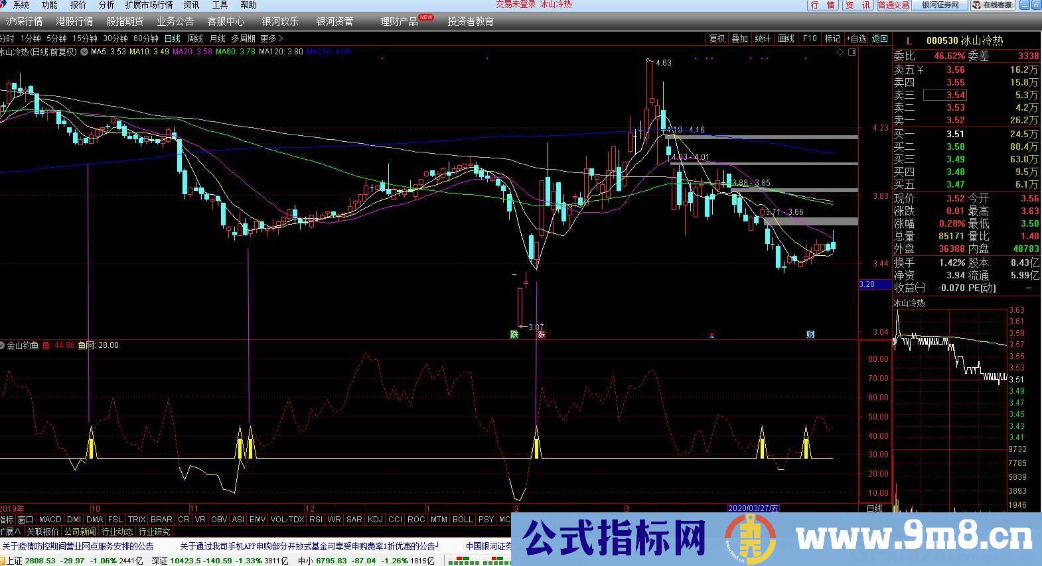Select the MACD indicator tab
Image resolution: width=1042 pixels, height=566 pixels.
coord(50,520)
